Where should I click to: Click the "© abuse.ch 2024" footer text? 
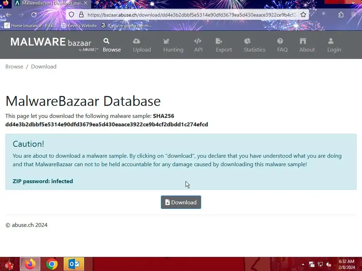[x=26, y=225]
